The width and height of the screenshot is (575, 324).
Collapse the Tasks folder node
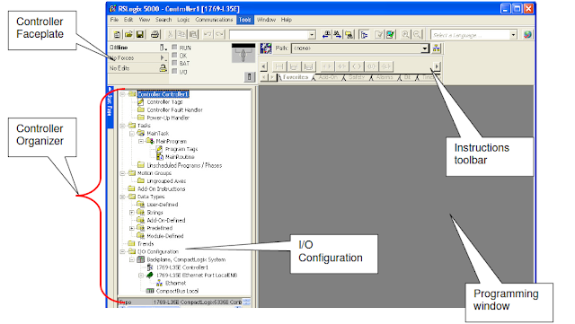(x=123, y=126)
